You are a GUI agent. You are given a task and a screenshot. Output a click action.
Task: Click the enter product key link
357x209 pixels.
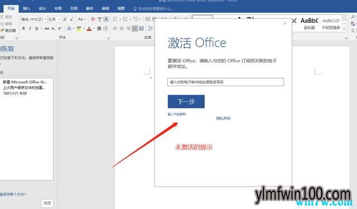coord(177,114)
